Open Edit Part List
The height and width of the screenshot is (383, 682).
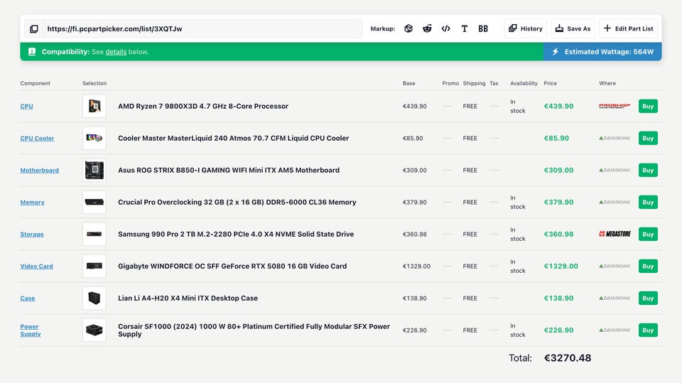point(629,28)
